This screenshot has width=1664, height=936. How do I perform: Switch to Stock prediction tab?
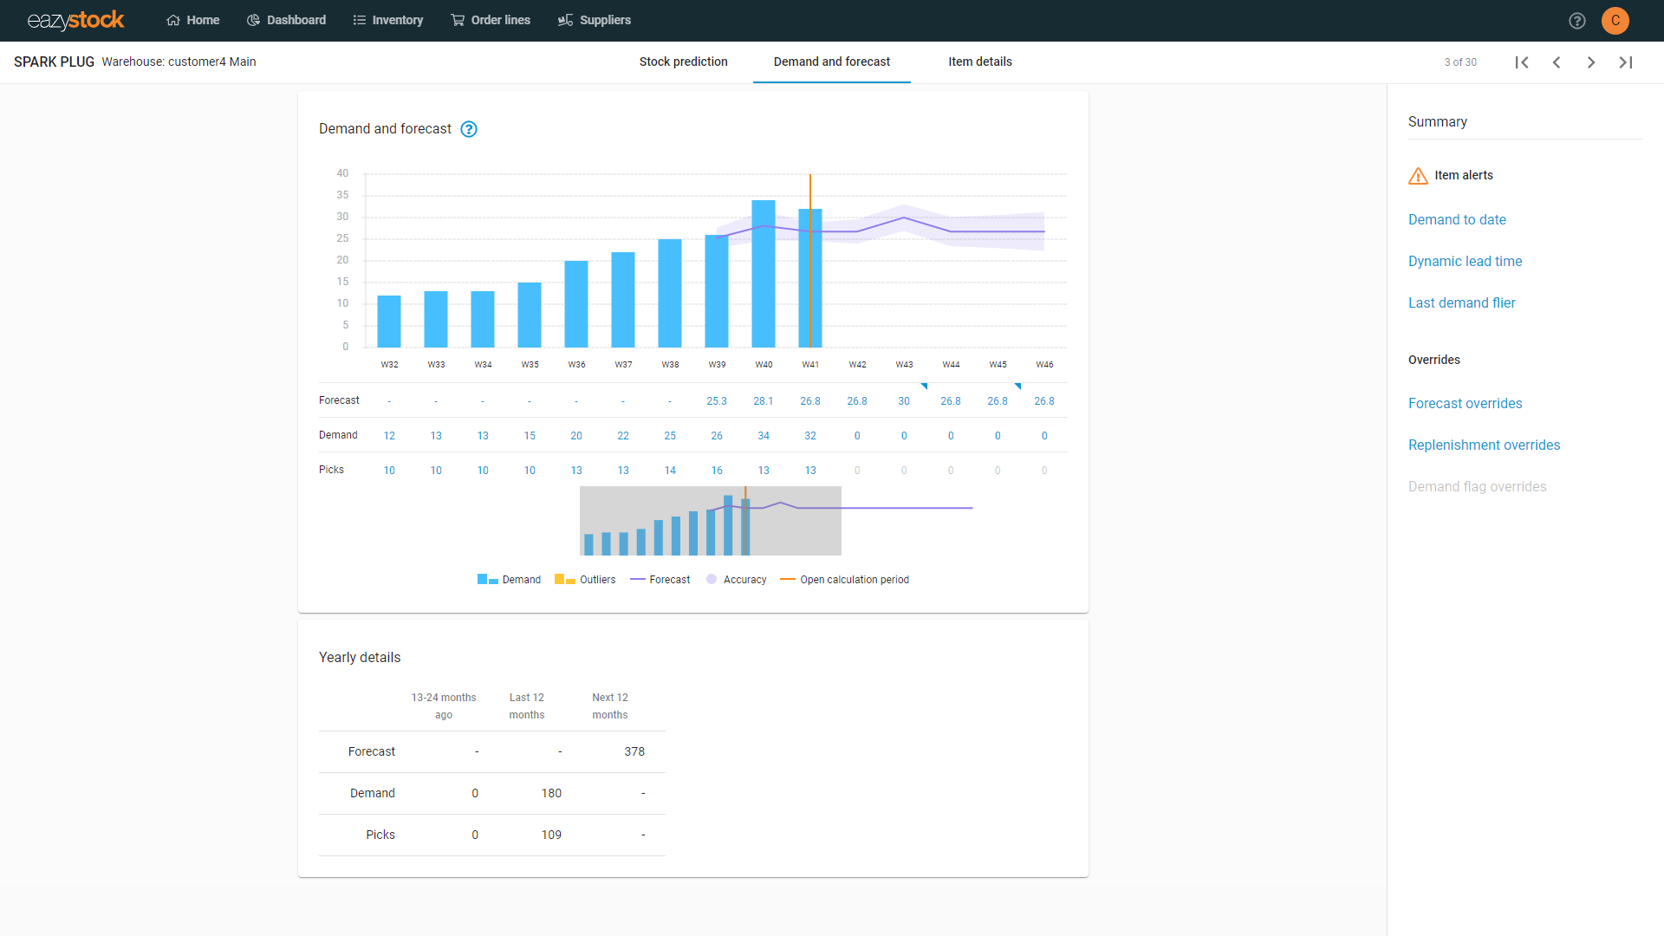[683, 62]
